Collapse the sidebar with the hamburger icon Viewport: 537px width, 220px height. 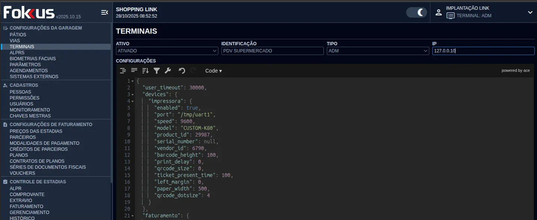[x=104, y=12]
